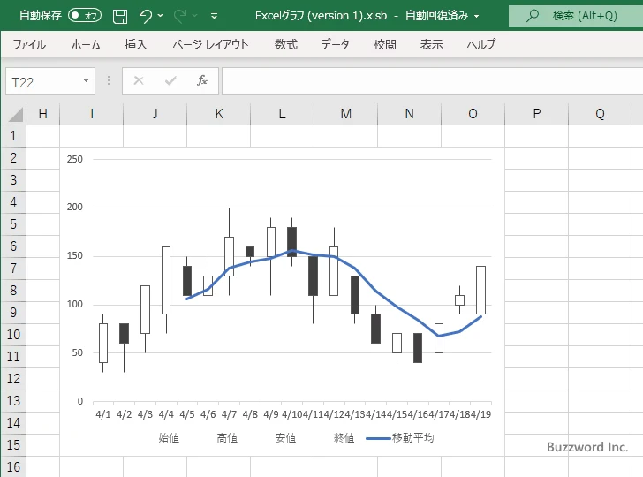Click the Insert Function fx icon
The image size is (643, 477).
[x=202, y=80]
